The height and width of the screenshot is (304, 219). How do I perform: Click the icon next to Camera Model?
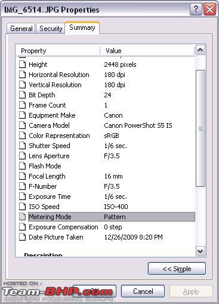click(22, 125)
